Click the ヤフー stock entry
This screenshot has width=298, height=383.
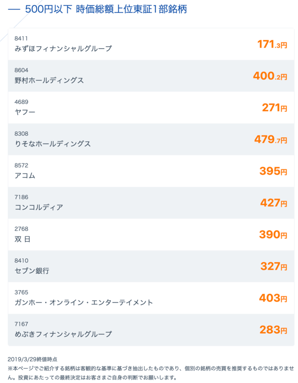coord(151,108)
